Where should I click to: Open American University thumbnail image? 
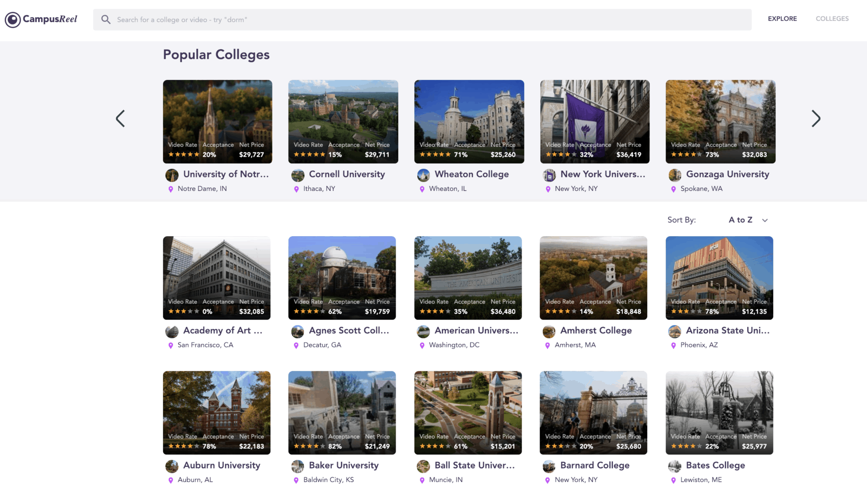tap(468, 278)
